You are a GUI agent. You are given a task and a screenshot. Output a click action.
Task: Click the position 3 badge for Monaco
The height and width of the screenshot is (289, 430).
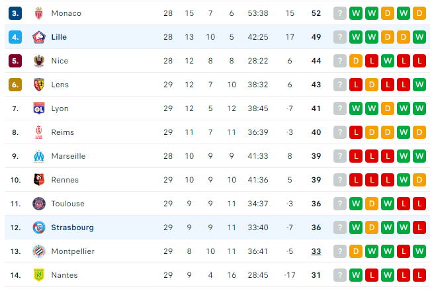[15, 13]
